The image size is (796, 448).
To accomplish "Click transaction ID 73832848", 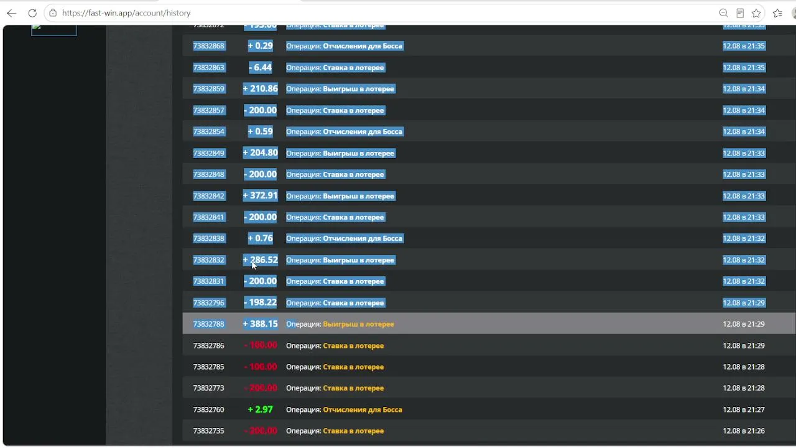I will click(209, 175).
